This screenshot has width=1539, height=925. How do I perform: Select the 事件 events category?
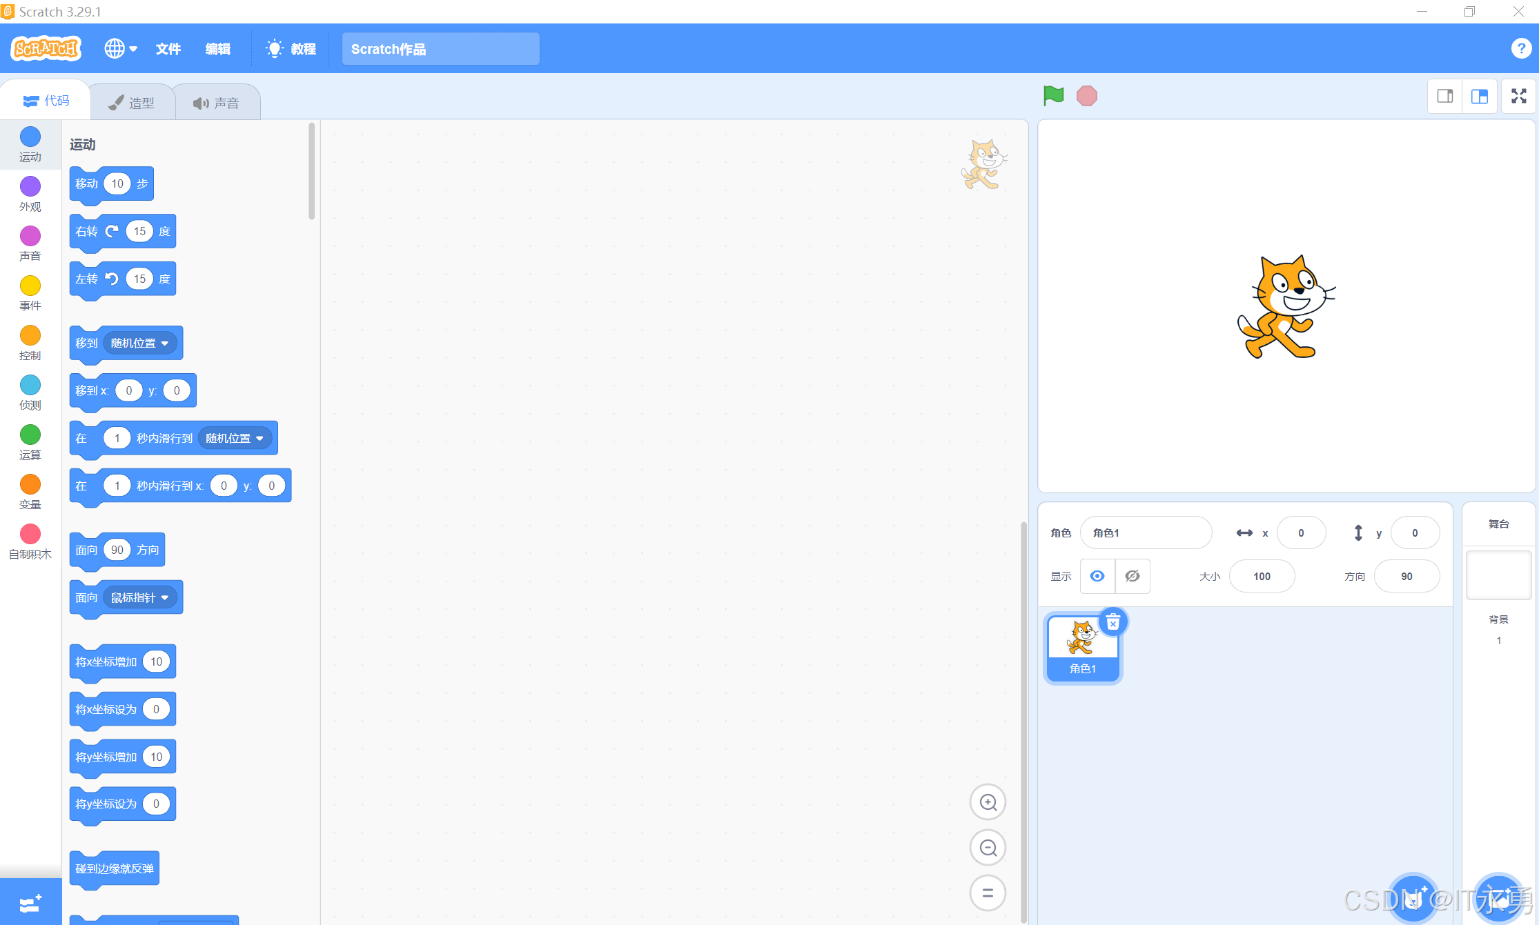pyautogui.click(x=30, y=293)
